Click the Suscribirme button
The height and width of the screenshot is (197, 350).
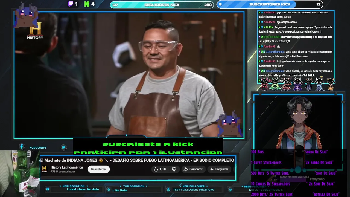pos(99,169)
